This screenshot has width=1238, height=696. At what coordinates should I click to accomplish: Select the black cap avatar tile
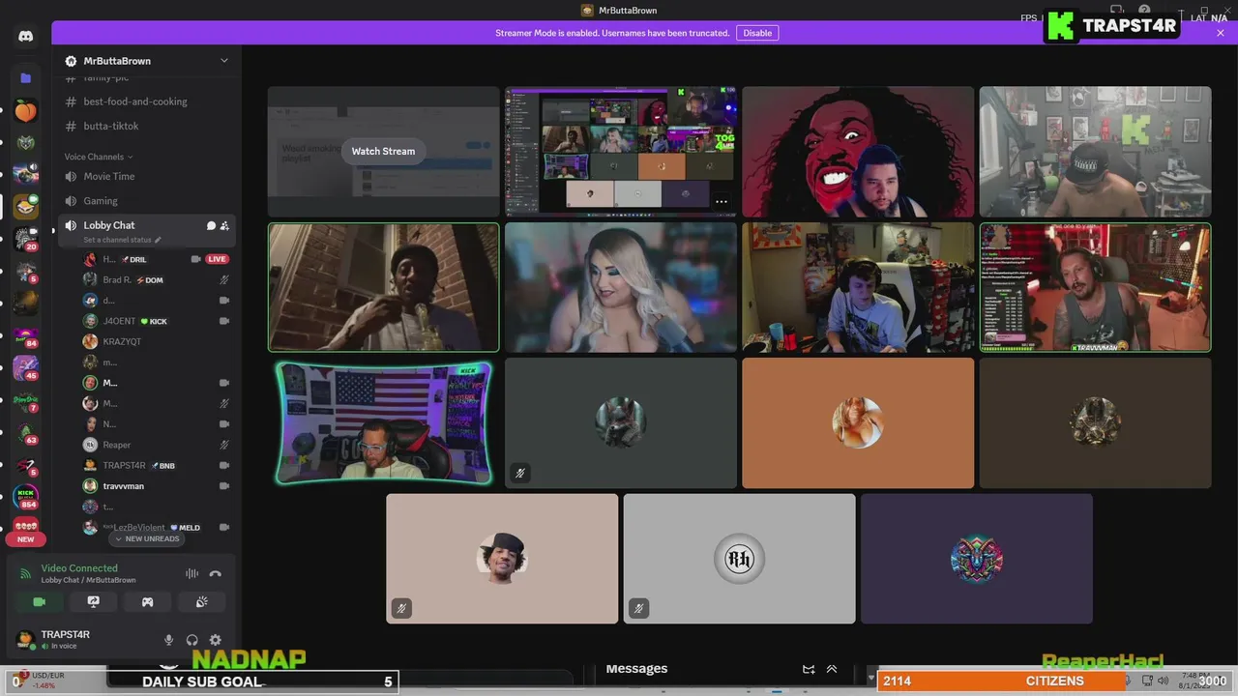(502, 559)
